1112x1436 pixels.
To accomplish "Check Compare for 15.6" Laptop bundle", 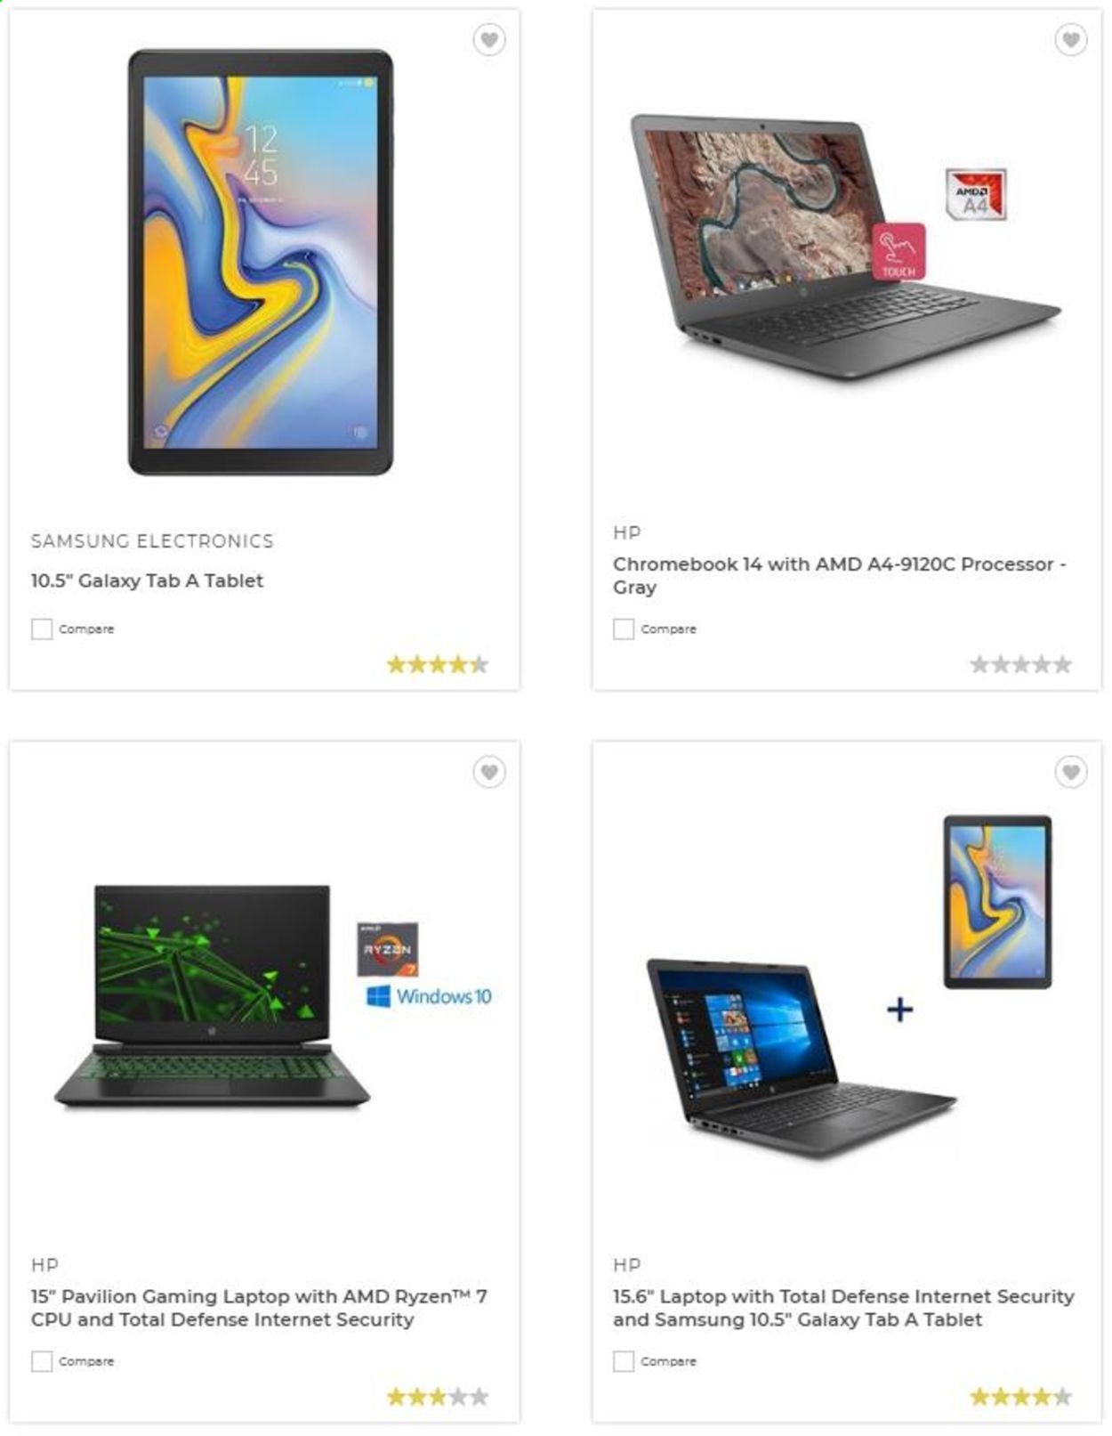I will click(624, 1361).
